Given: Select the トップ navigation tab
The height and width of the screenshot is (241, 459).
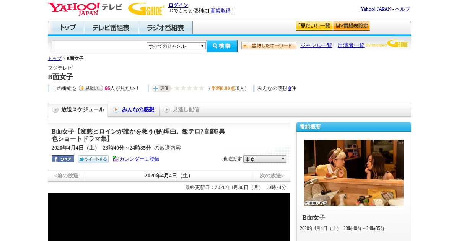Looking at the screenshot, I should pyautogui.click(x=68, y=28).
